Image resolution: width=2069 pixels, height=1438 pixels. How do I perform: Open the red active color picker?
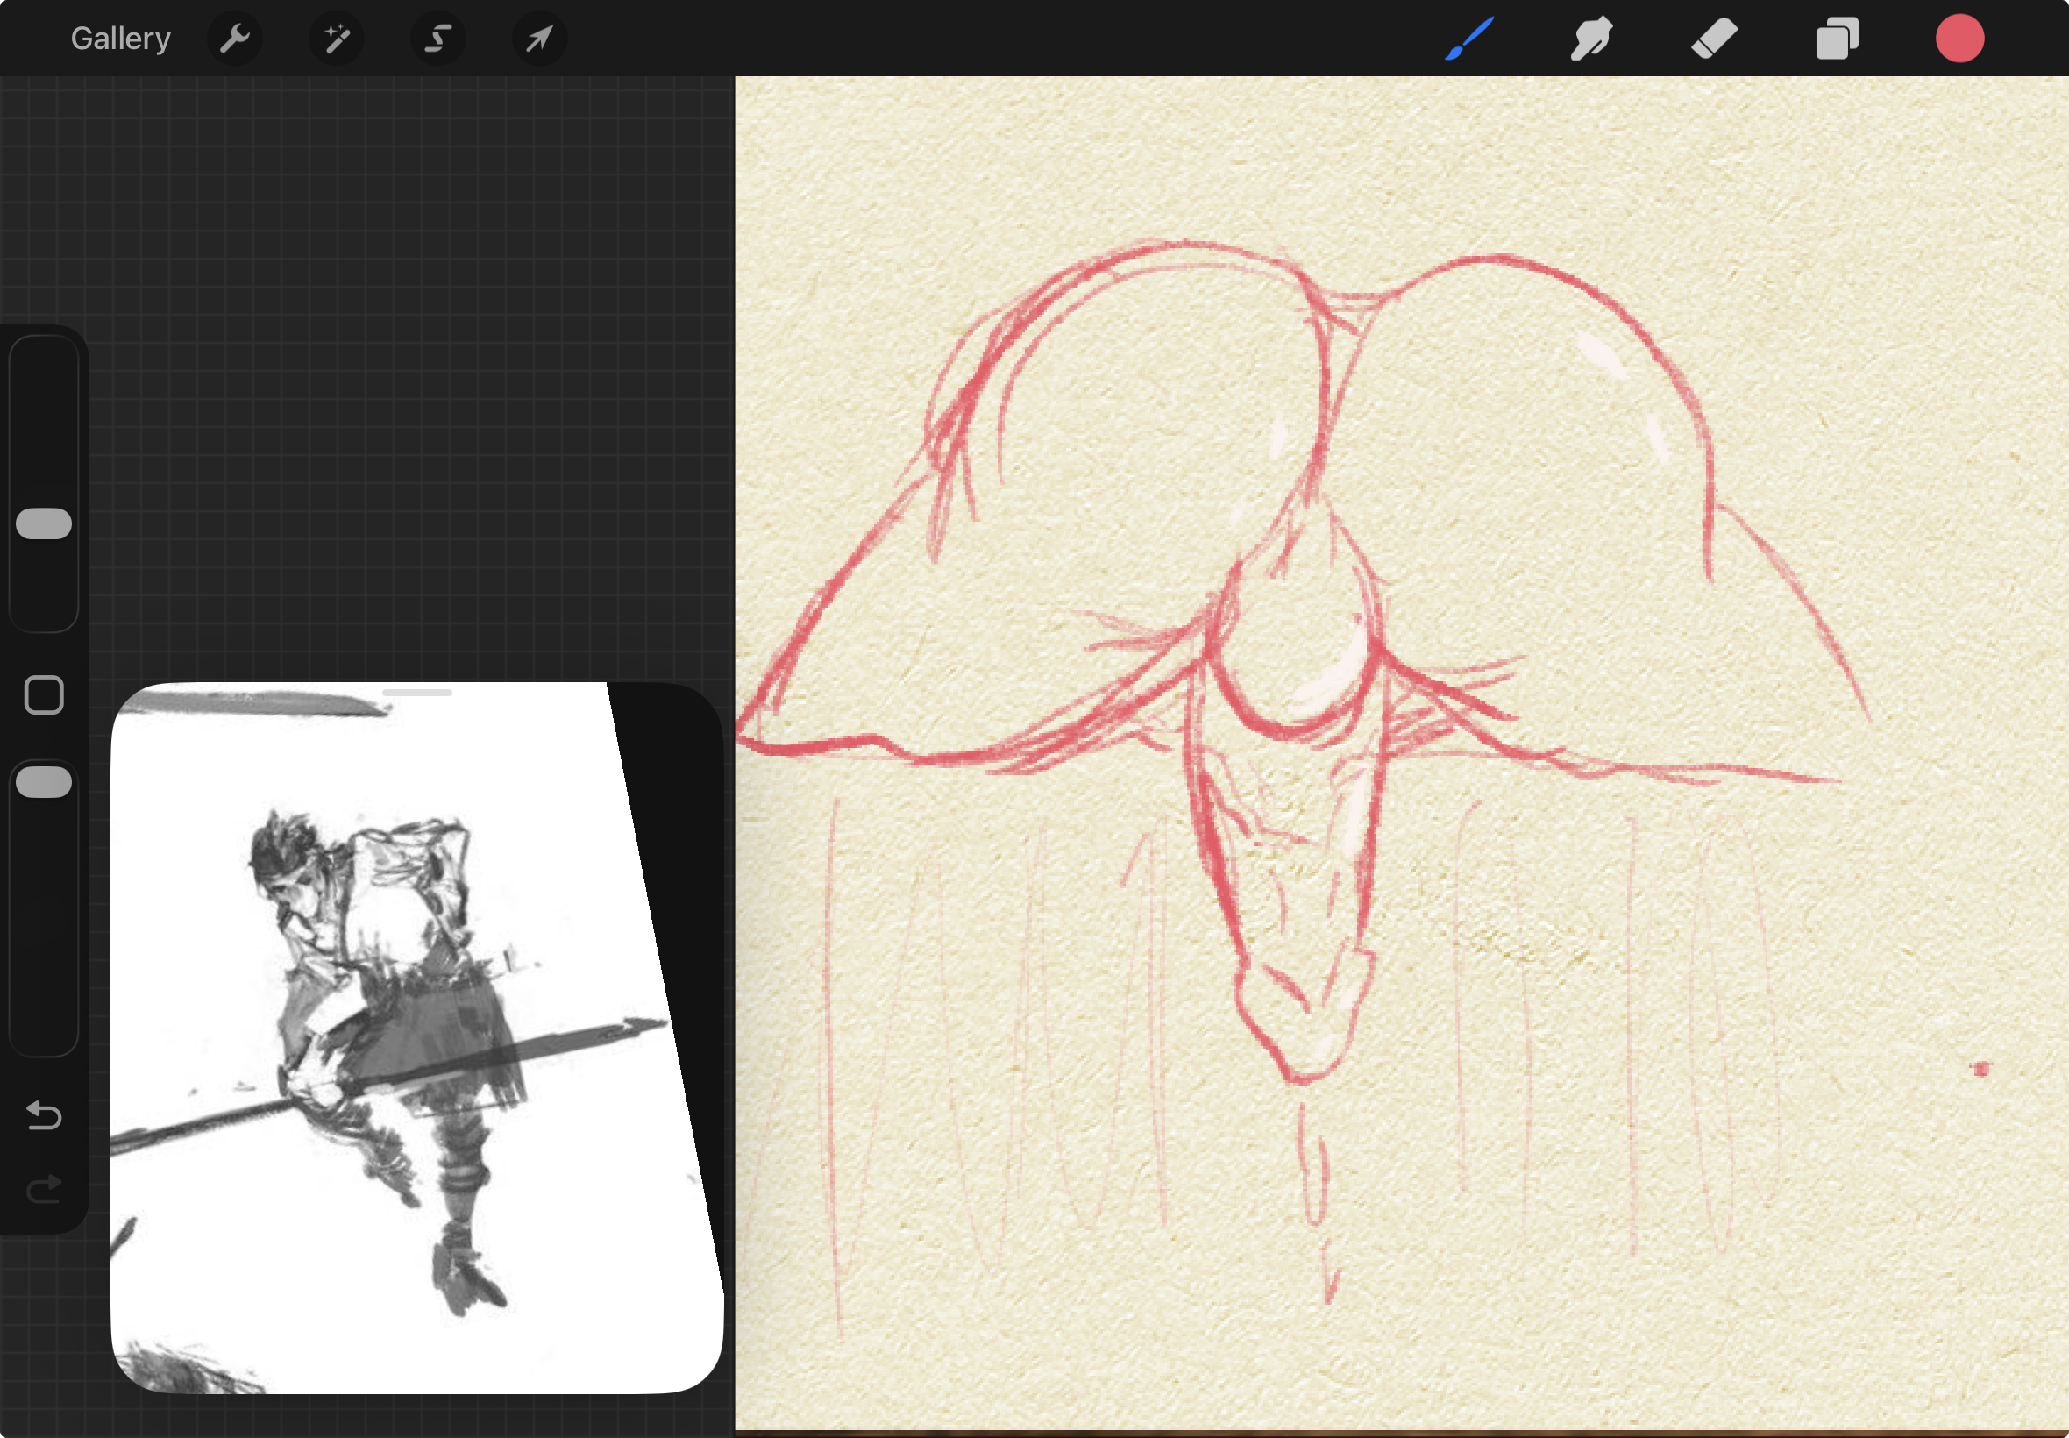coord(1959,39)
